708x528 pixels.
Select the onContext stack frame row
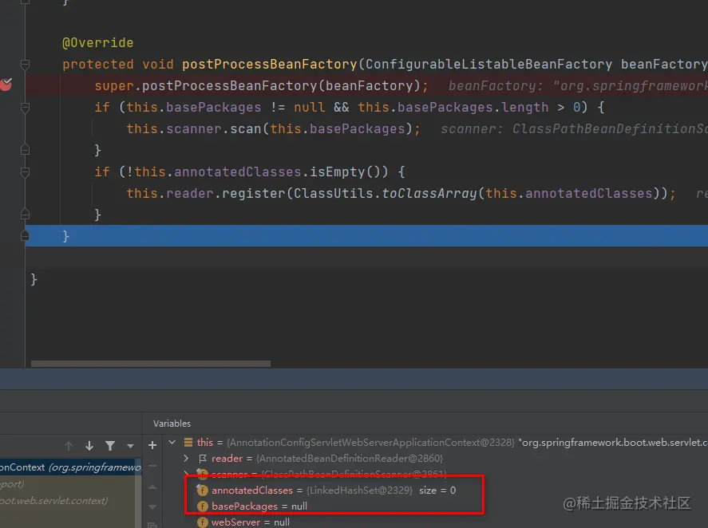click(x=71, y=467)
